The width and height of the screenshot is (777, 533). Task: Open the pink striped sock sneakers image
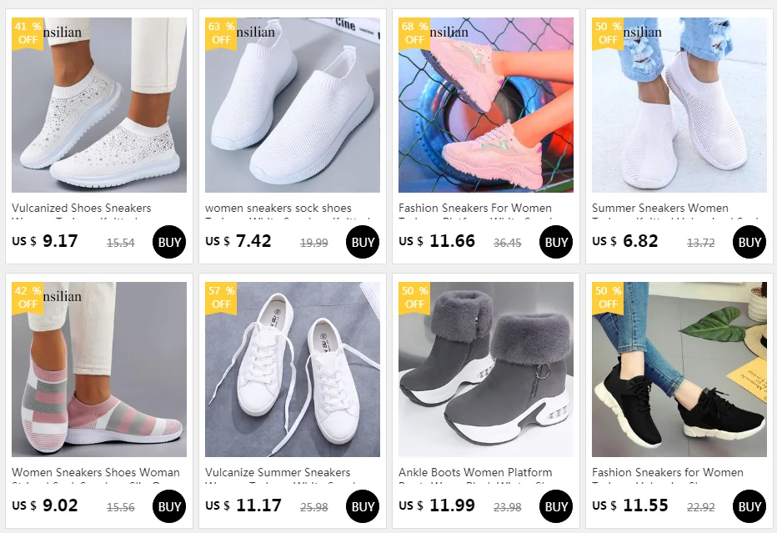tap(99, 370)
